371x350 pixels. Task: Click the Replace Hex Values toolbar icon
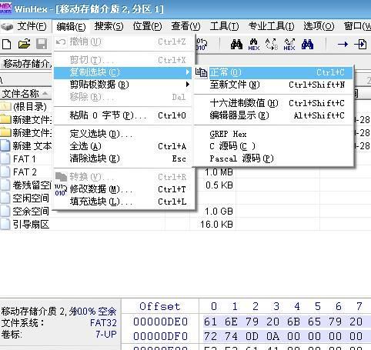pyautogui.click(x=289, y=45)
